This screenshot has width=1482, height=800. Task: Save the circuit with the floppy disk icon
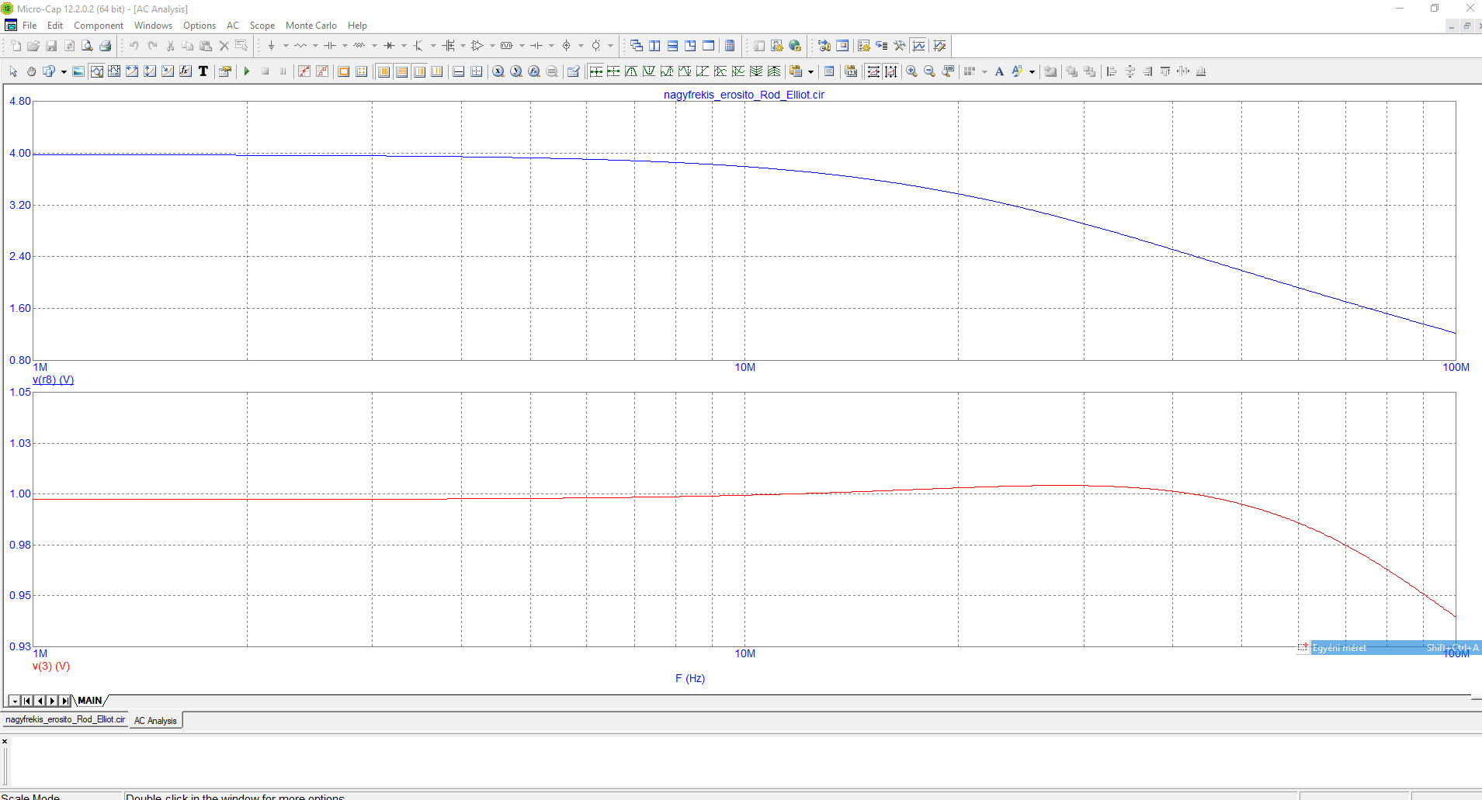tap(51, 46)
